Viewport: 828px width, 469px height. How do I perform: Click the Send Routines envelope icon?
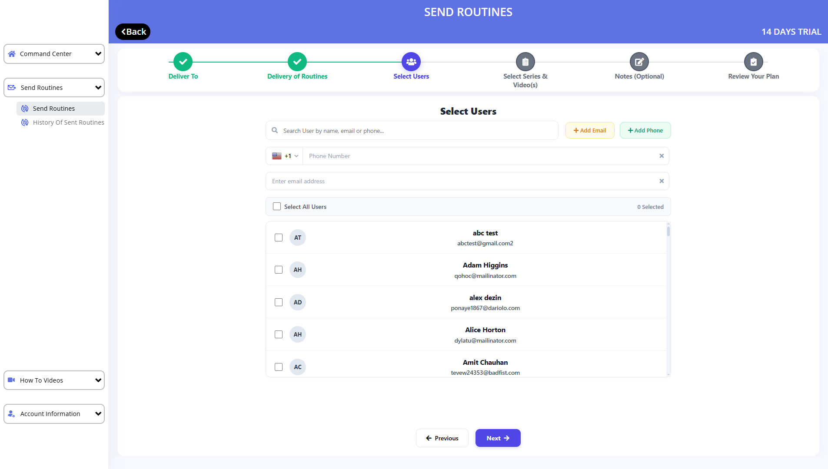pos(12,88)
